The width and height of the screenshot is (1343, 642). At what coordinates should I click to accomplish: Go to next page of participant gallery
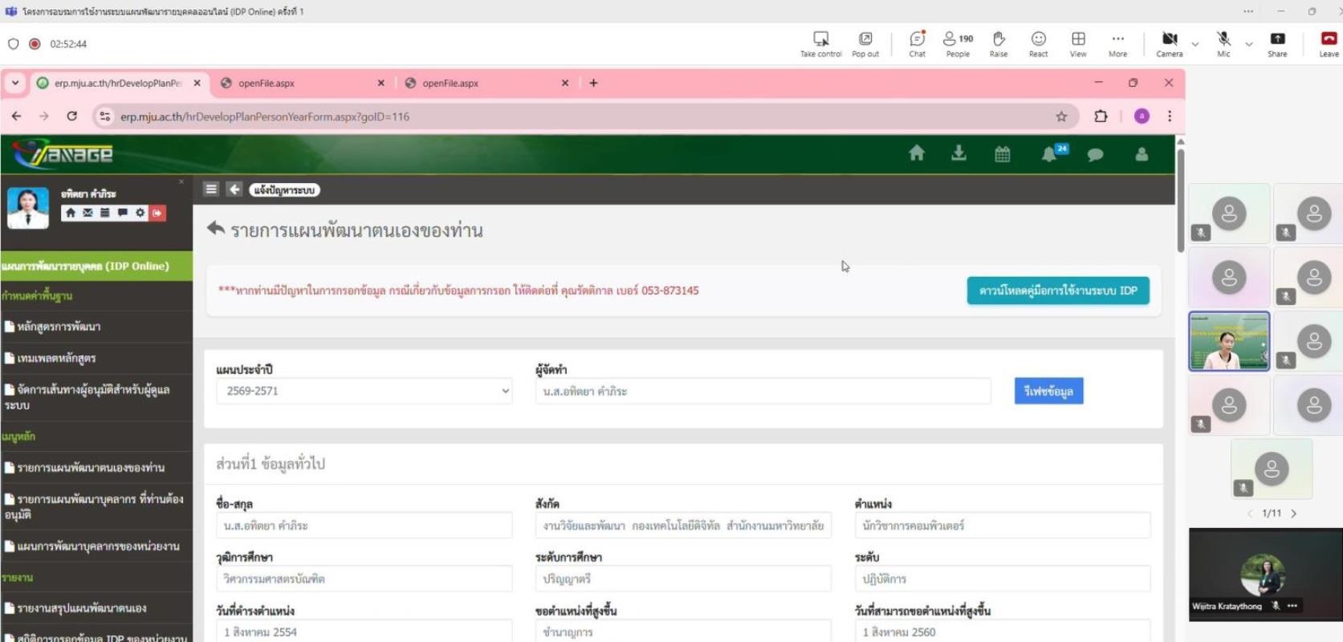(x=1293, y=513)
